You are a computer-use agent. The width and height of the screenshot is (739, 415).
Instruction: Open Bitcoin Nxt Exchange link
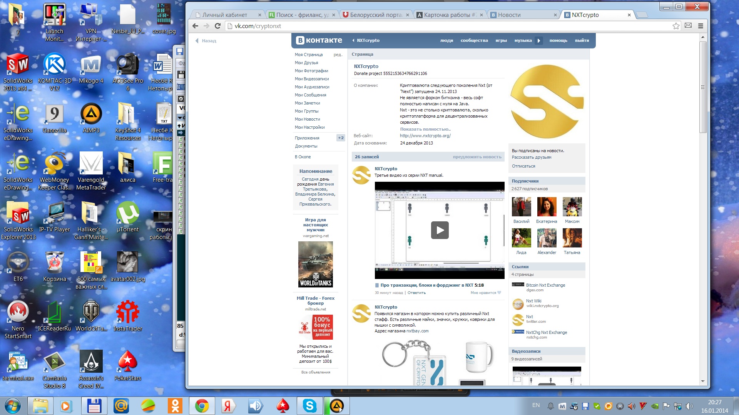[x=545, y=285]
